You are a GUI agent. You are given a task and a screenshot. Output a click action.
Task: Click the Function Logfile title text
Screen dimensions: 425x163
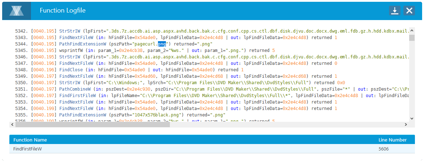pos(63,10)
